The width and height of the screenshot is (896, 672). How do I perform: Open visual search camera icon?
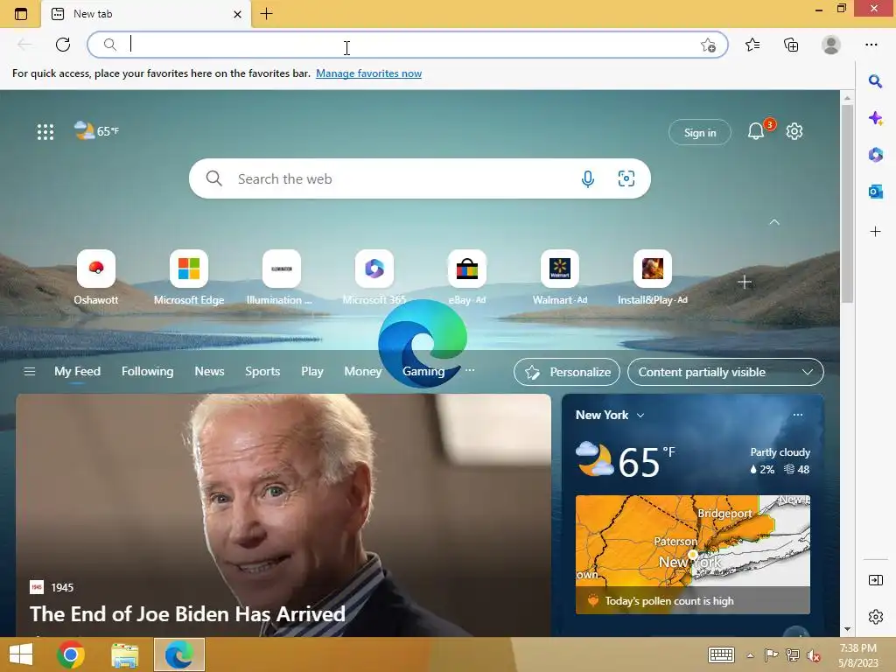626,178
